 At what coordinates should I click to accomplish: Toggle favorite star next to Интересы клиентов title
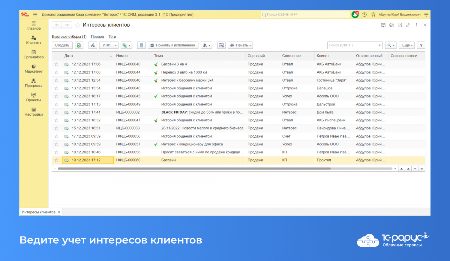pos(78,25)
